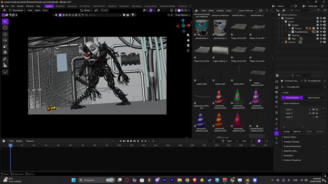Toggle Layer 2 bone collection visibility
Viewport: 328px width, 184px height.
(x=313, y=113)
